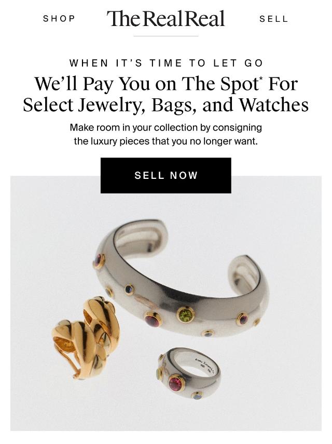332x444 pixels.
Task: Click the "Make room in your collection" sentence
Action: (166, 127)
